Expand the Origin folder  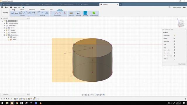click(4, 28)
